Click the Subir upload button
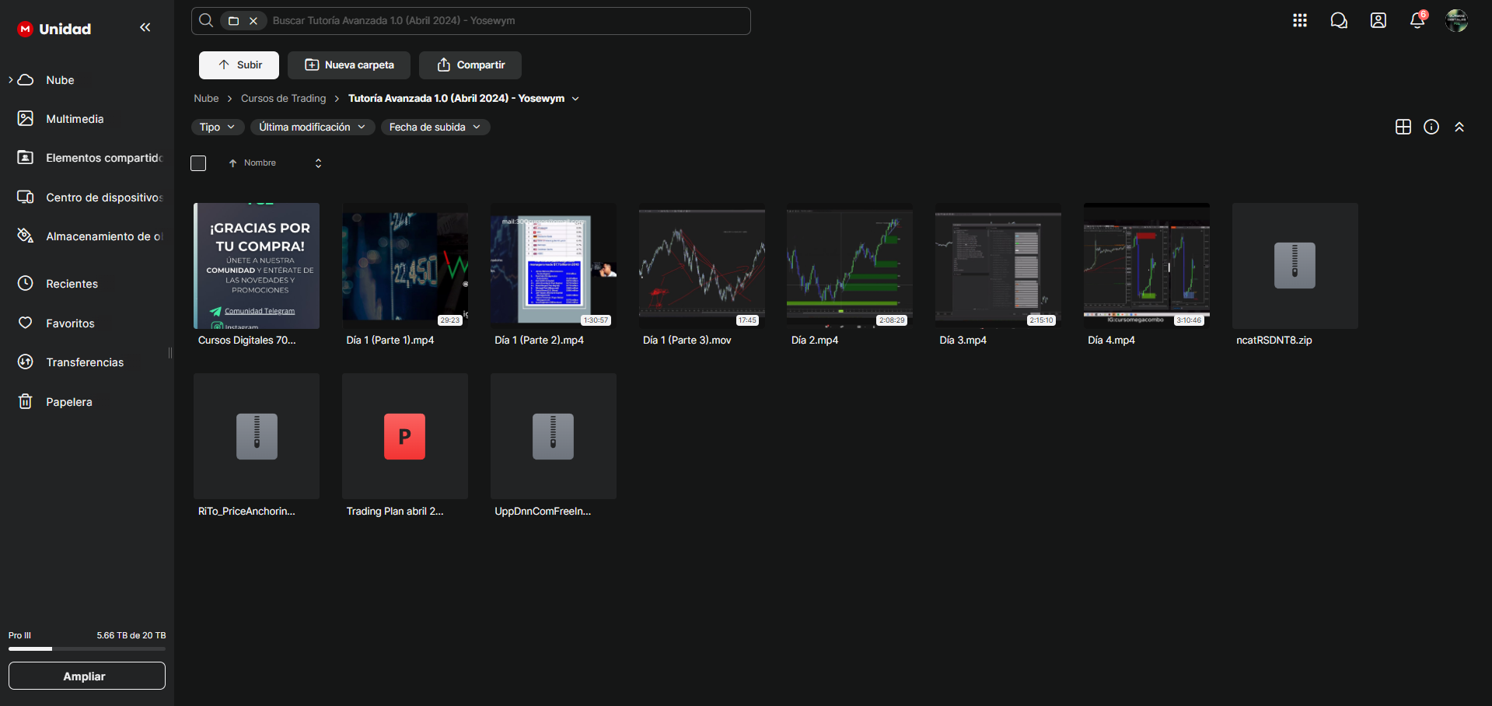This screenshot has width=1492, height=706. (239, 65)
